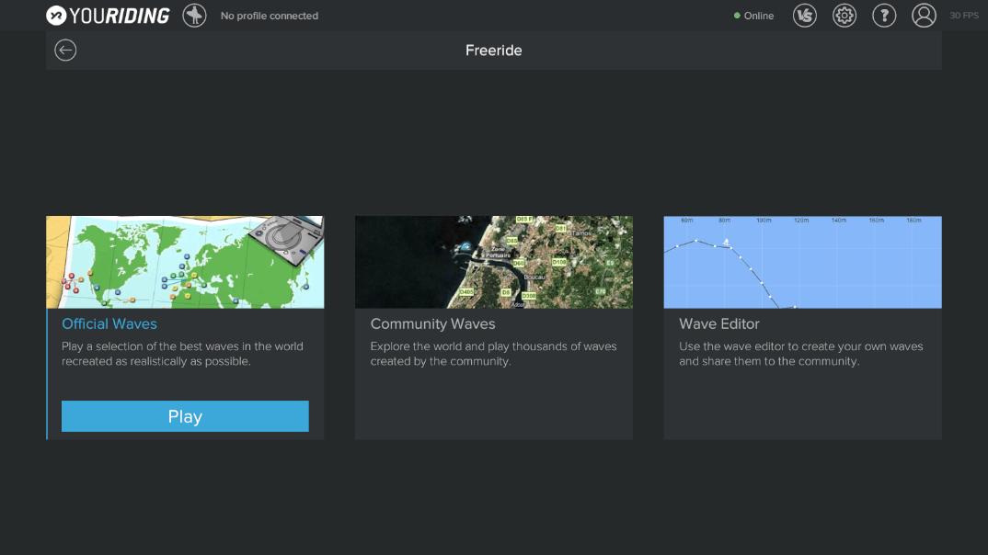Select the Community Waves title
Screen dimensions: 988x555
pyautogui.click(x=432, y=323)
